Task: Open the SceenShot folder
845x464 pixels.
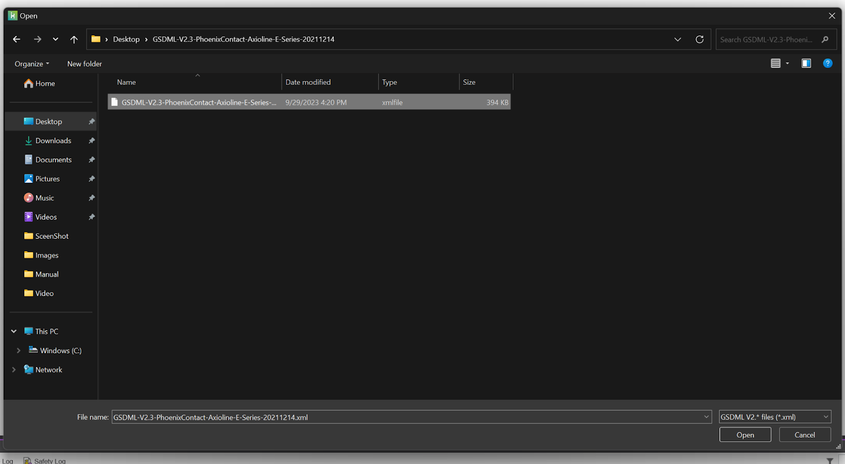Action: coord(46,236)
